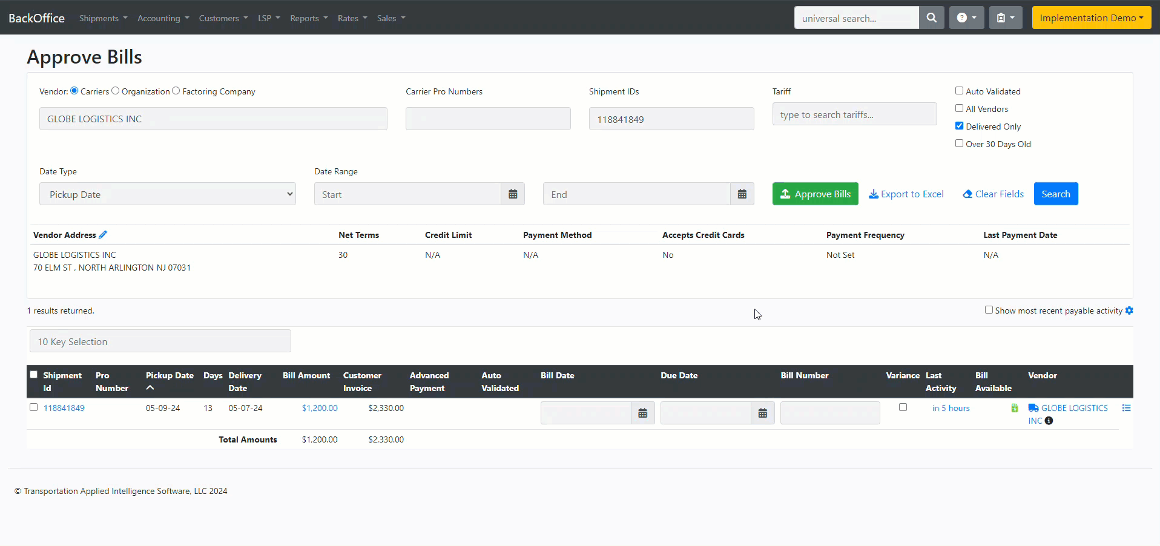The image size is (1160, 546).
Task: Click the payable activity settings gear
Action: click(x=1129, y=311)
